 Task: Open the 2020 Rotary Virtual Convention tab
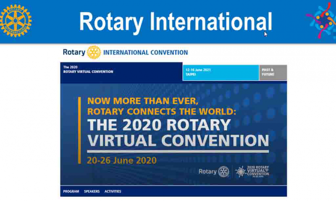[121, 73]
